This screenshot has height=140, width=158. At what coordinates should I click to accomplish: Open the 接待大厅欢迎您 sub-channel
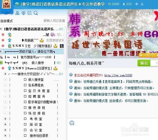tap(33, 74)
